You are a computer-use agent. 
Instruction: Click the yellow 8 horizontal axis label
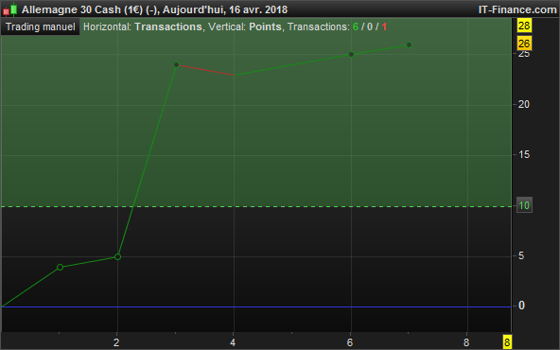pos(507,342)
